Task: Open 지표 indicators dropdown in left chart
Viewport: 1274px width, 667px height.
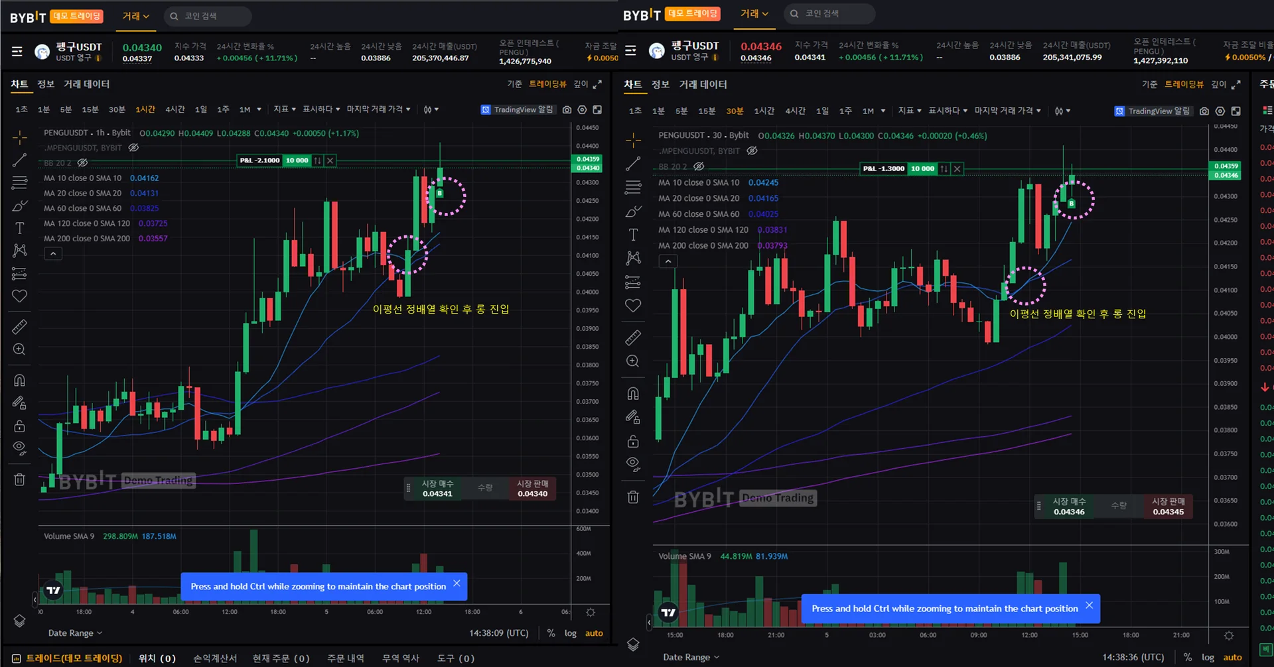Action: pyautogui.click(x=285, y=109)
